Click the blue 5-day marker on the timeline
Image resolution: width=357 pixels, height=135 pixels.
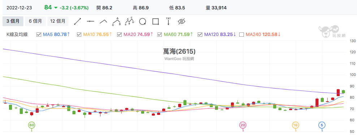[322, 125]
